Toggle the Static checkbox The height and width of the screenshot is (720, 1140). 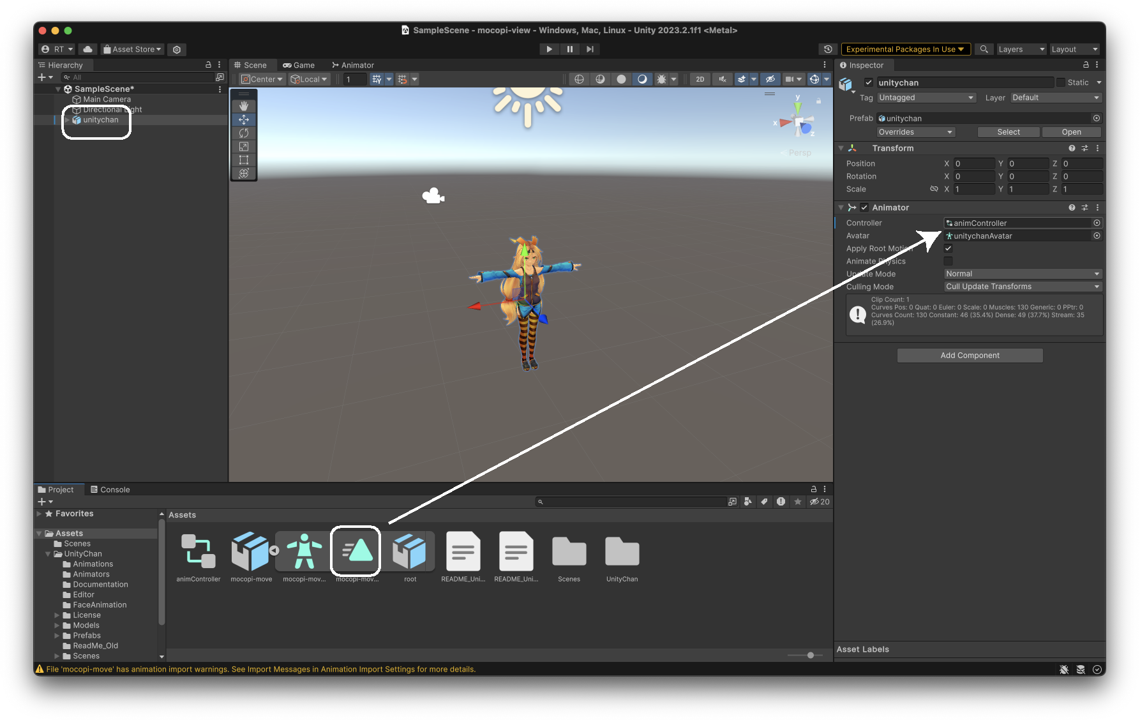coord(1060,82)
